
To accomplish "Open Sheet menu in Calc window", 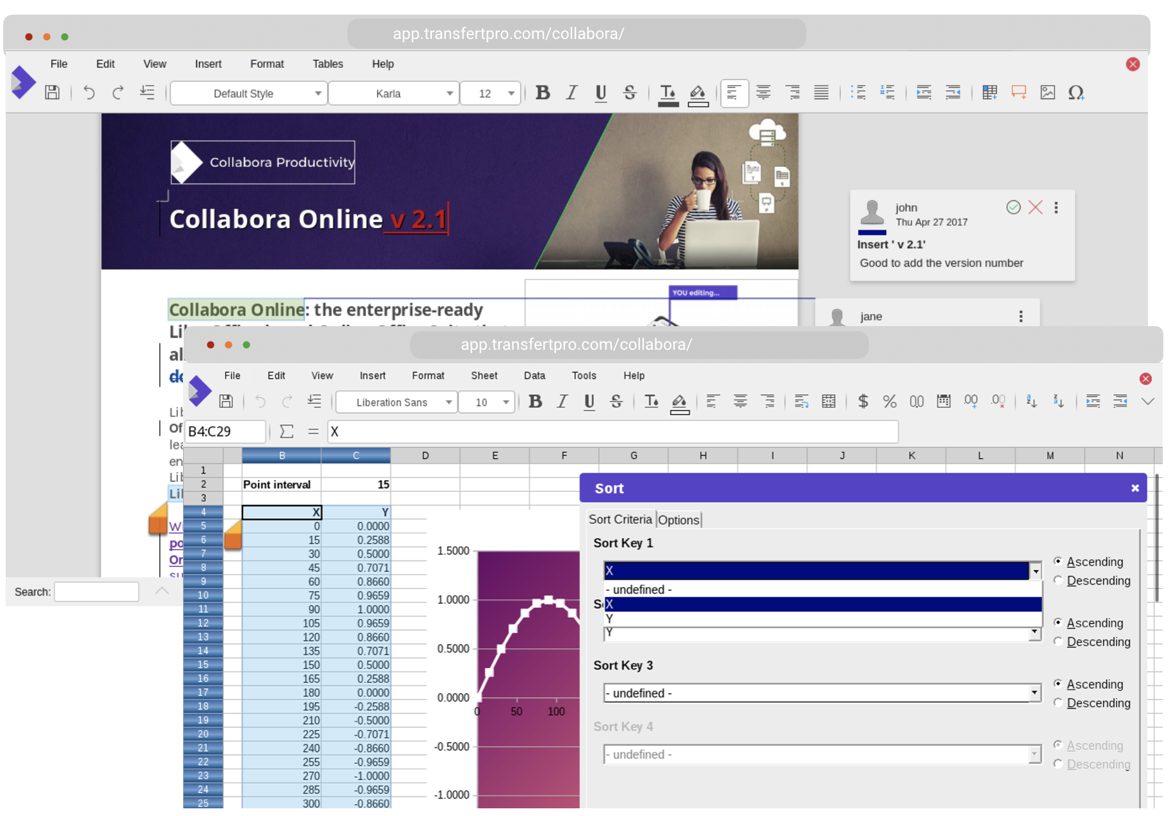I will [484, 376].
